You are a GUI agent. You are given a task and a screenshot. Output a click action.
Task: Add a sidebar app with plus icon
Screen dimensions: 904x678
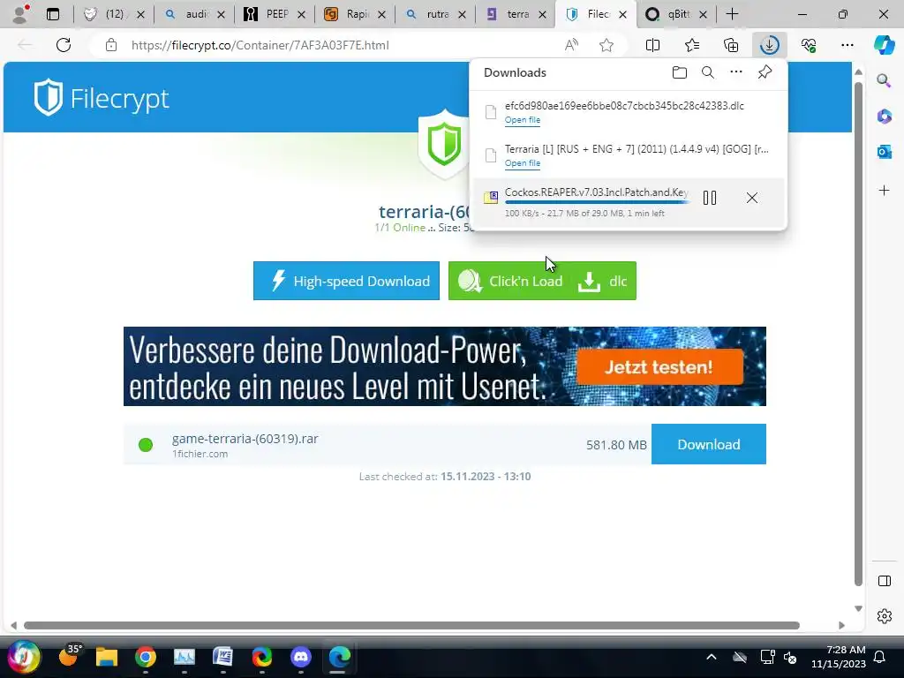tap(884, 191)
